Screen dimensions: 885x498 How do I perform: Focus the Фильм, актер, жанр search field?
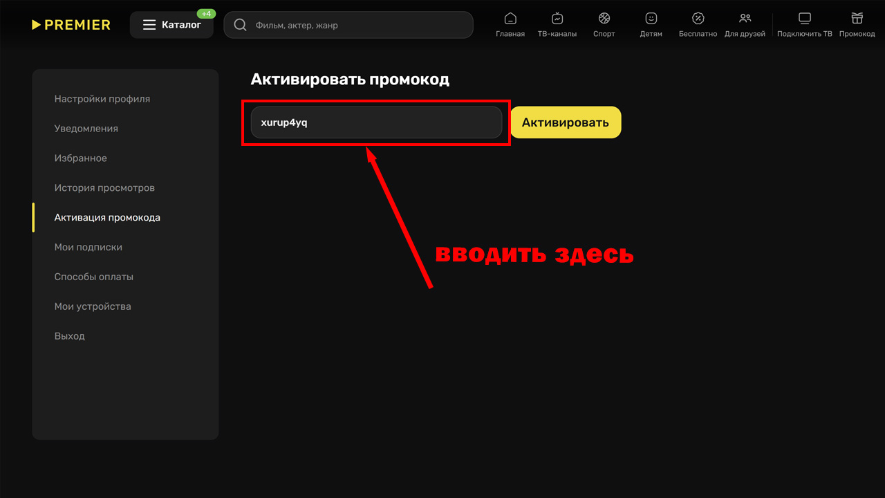click(x=348, y=25)
